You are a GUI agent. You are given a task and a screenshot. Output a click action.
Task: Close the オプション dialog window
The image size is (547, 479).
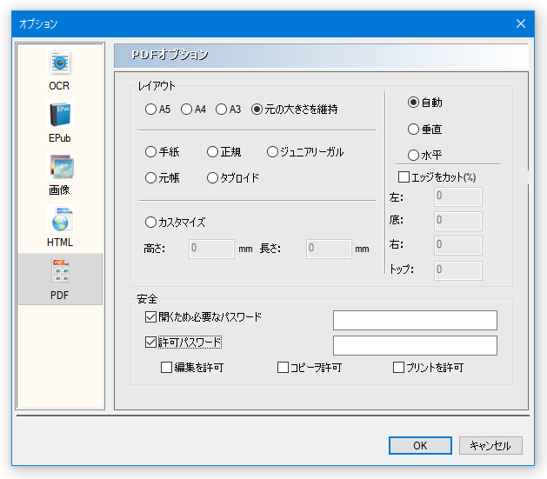pos(521,23)
